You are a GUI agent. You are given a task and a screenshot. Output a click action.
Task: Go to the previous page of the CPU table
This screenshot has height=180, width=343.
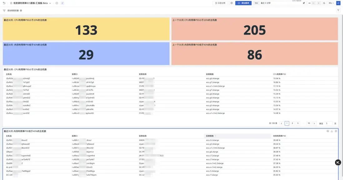281,124
